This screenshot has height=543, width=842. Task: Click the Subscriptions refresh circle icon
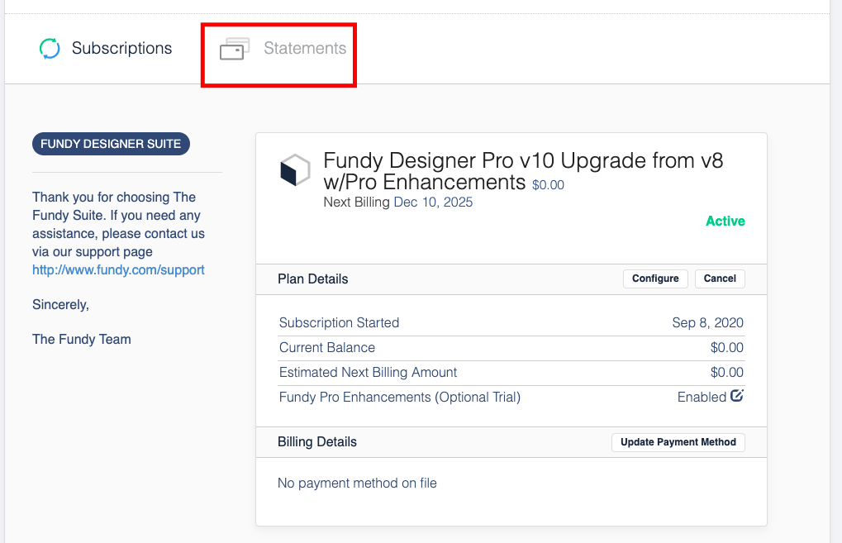[x=50, y=48]
